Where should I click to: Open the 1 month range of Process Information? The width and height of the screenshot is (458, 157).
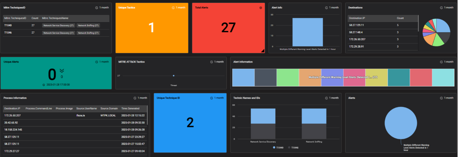[142, 98]
